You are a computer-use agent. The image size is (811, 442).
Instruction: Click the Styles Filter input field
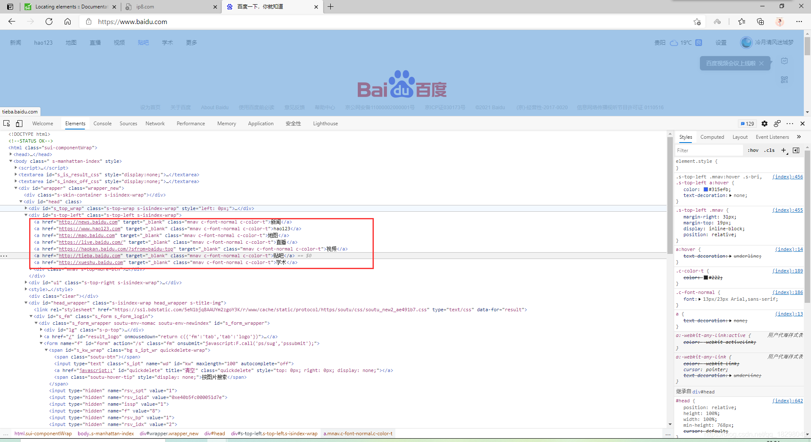point(709,151)
